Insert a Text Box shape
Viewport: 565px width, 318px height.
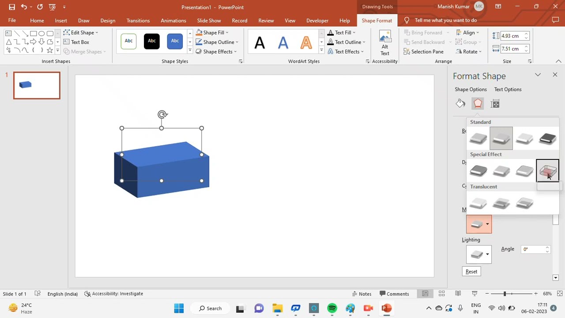[x=76, y=42]
